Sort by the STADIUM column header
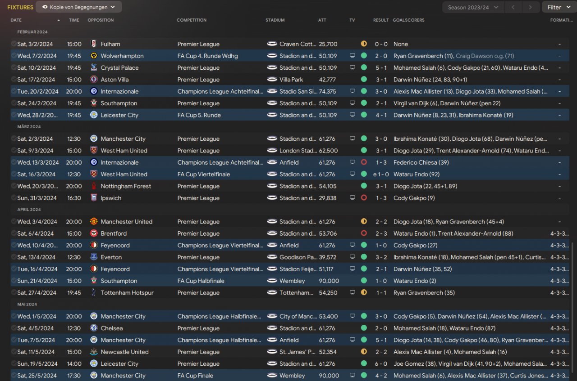Image resolution: width=577 pixels, height=381 pixels. [275, 20]
